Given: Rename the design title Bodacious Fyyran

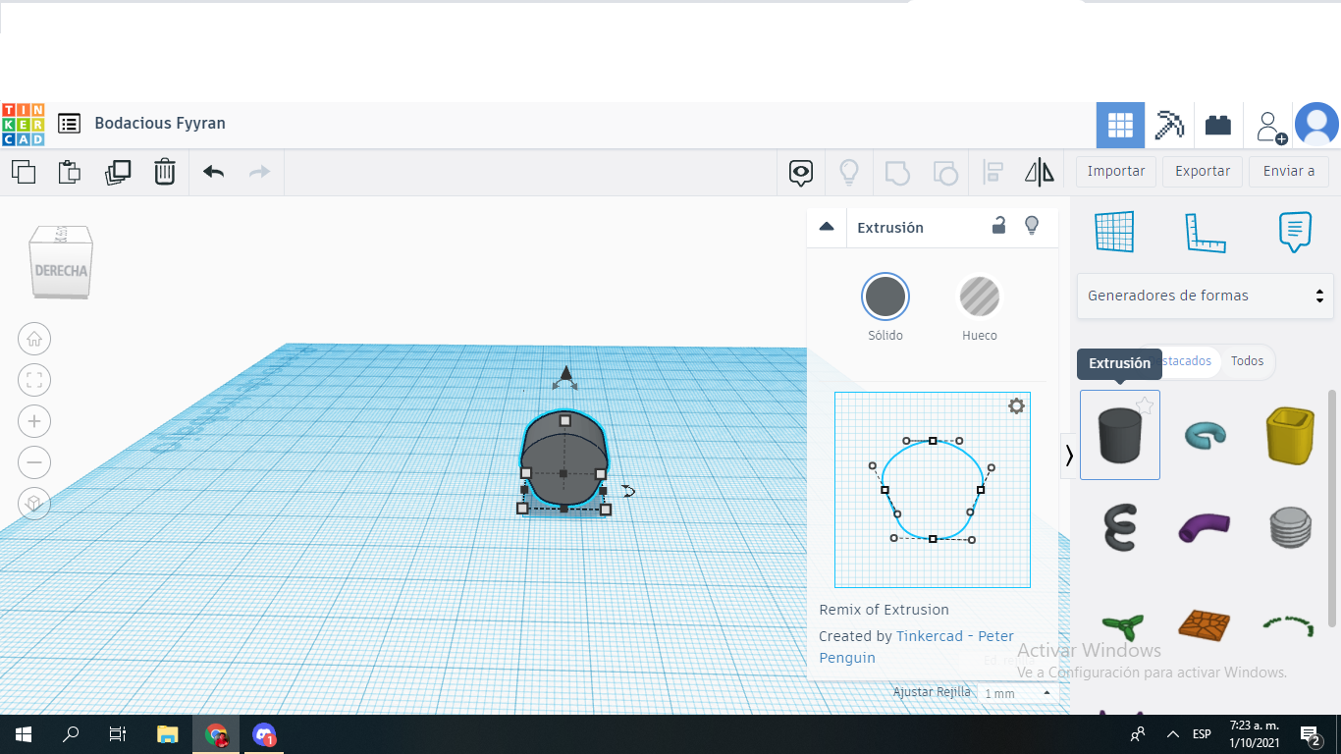Looking at the screenshot, I should 160,124.
